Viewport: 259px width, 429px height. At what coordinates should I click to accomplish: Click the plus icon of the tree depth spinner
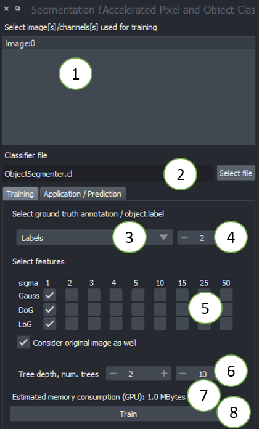coord(164,374)
